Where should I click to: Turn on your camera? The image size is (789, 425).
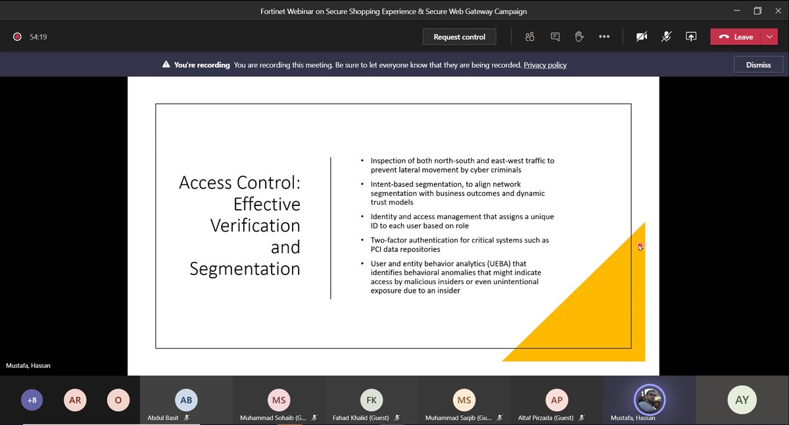641,37
